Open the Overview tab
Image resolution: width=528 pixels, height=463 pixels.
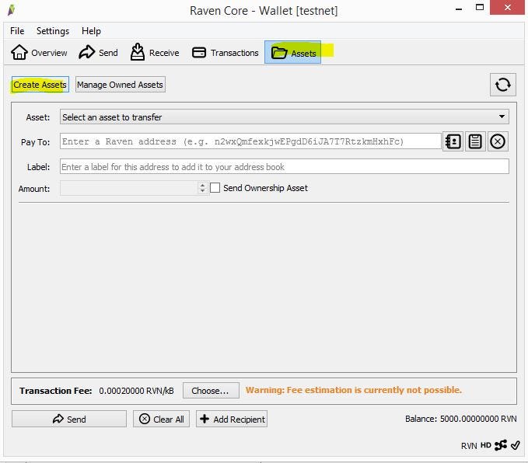point(39,53)
